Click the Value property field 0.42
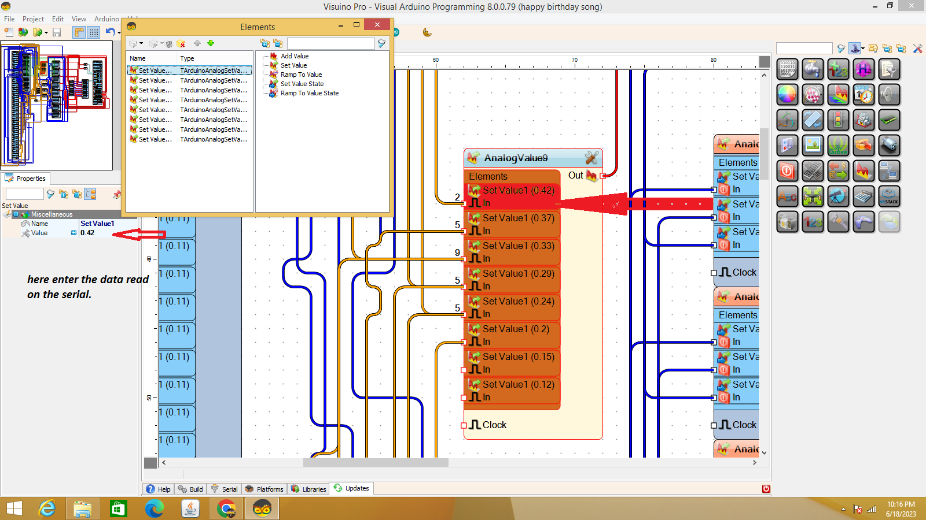The image size is (926, 520). [x=108, y=233]
